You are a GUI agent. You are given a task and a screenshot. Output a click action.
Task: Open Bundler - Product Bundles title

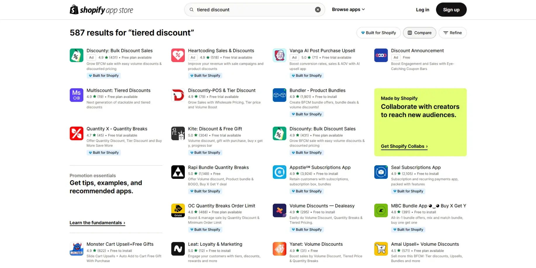click(317, 90)
